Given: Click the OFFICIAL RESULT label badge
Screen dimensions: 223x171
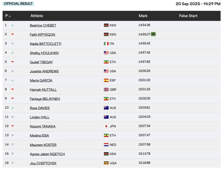Looking at the screenshot, I should pyautogui.click(x=19, y=4).
